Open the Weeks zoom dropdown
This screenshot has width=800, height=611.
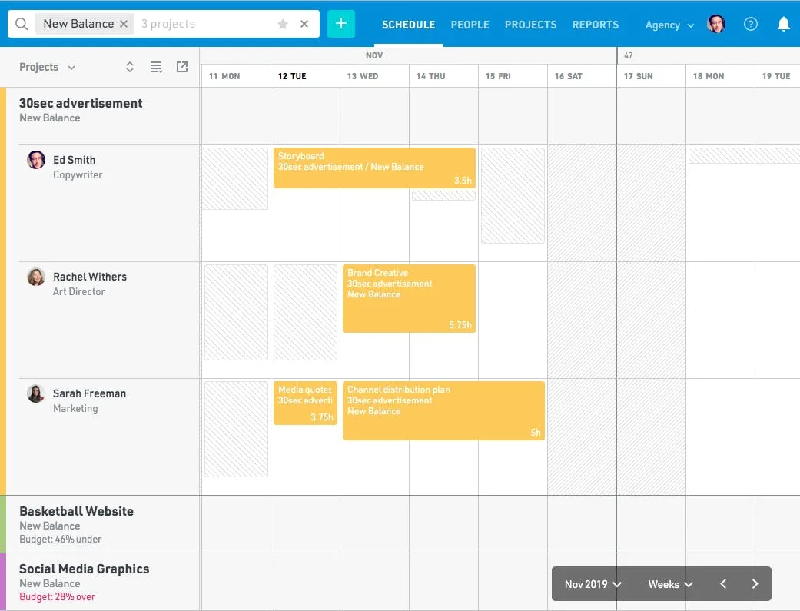coord(670,584)
